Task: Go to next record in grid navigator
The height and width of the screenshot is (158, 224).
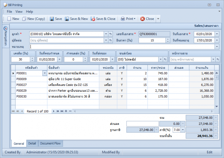Action: tap(54, 111)
